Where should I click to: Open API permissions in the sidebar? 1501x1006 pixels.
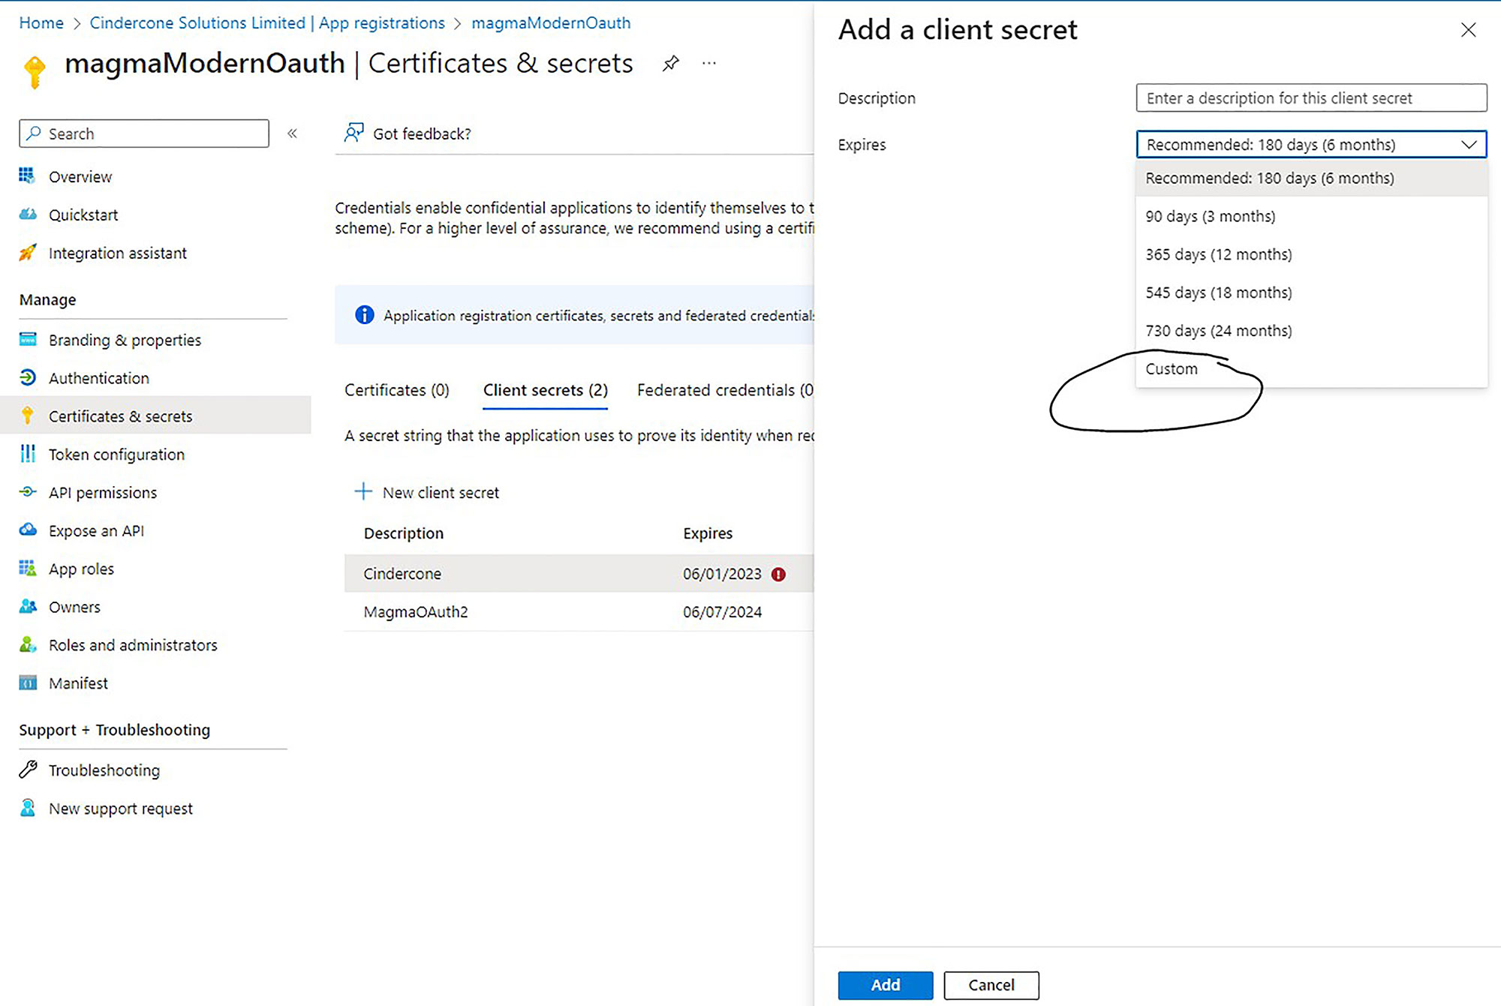coord(103,493)
